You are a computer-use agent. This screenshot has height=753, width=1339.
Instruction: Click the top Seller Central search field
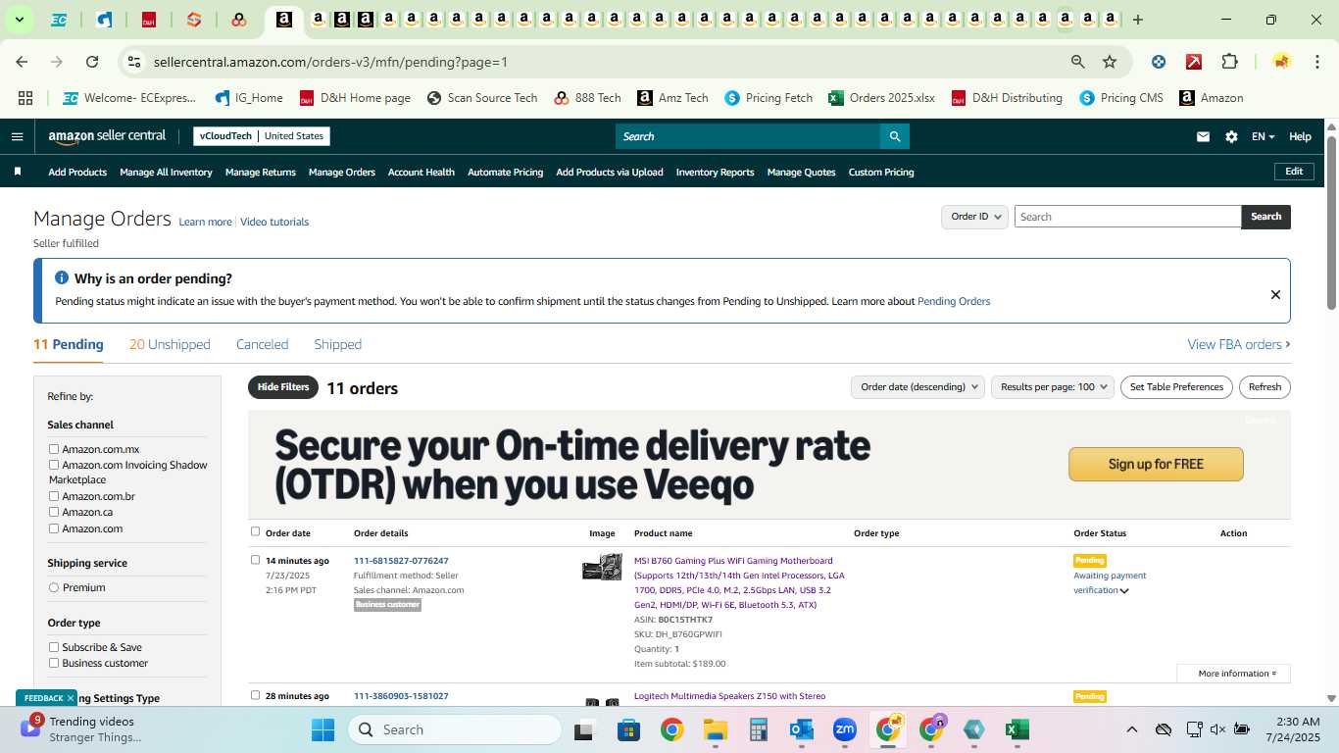point(747,136)
